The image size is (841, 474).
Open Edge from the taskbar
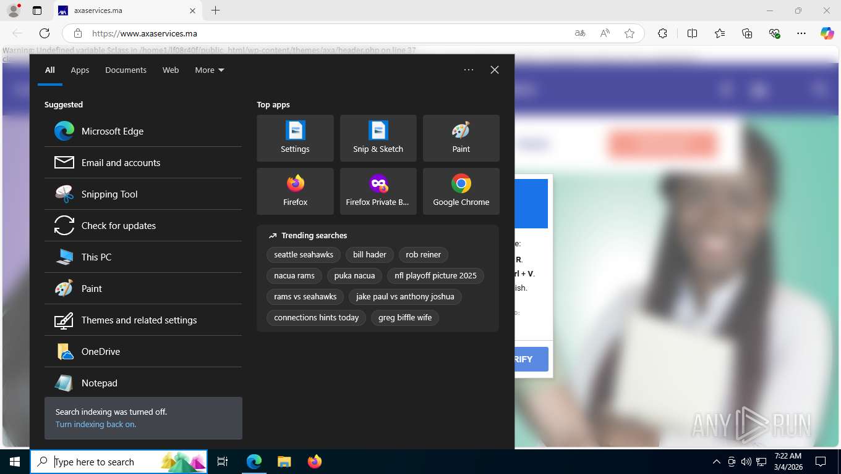(254, 462)
